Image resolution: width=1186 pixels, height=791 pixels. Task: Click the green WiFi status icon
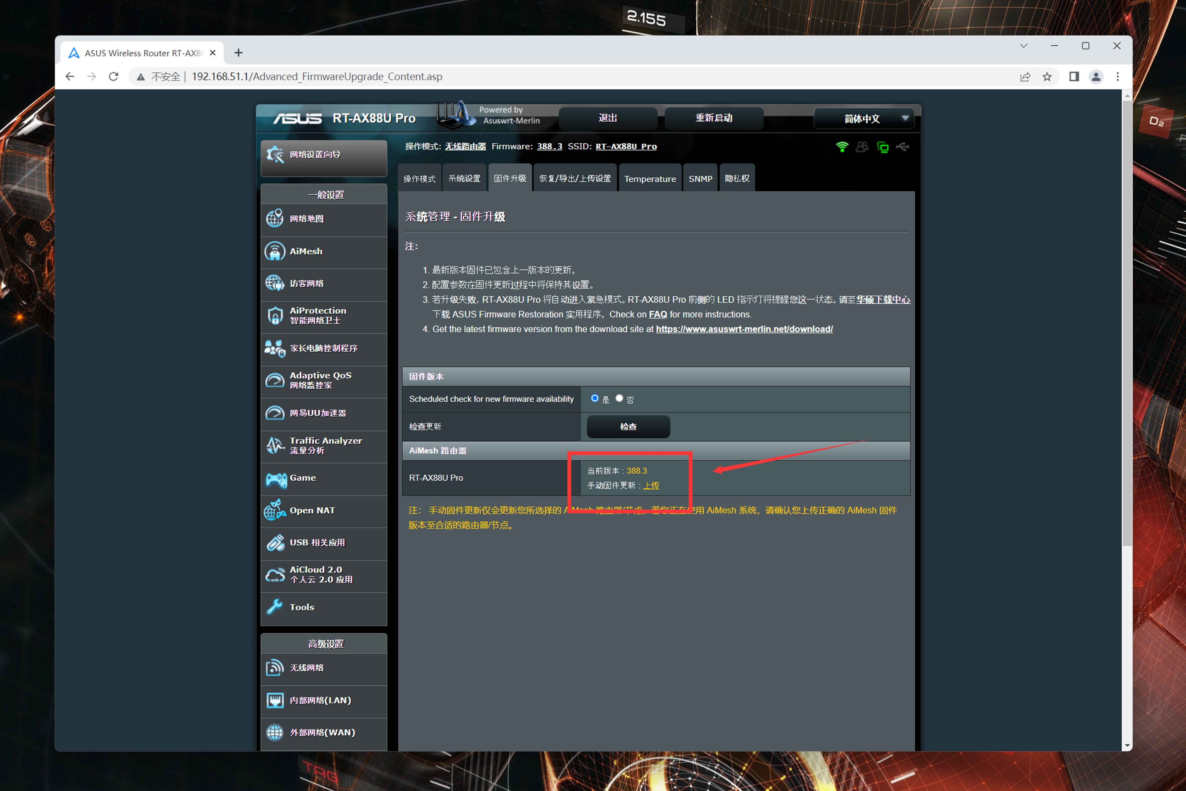tap(842, 147)
